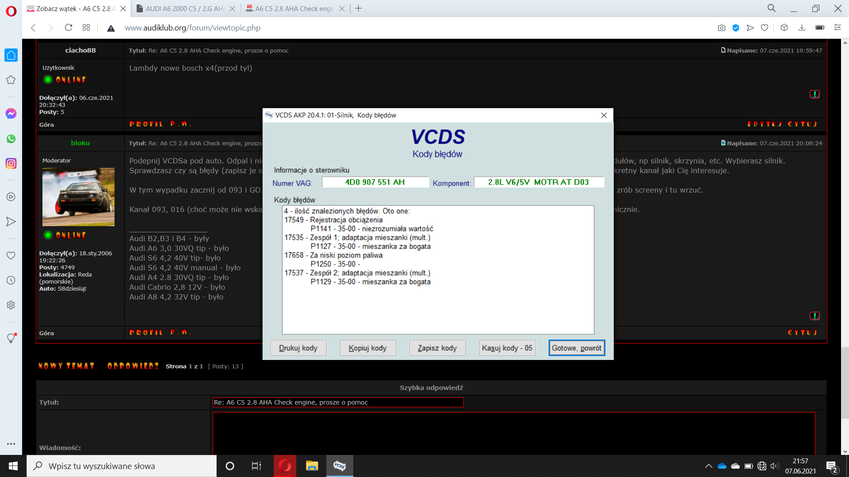
Task: Click the Tytuł reply input field
Action: 338,402
